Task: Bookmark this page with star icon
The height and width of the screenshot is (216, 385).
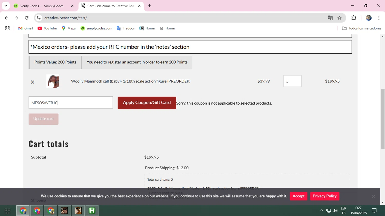Action: pos(340,18)
